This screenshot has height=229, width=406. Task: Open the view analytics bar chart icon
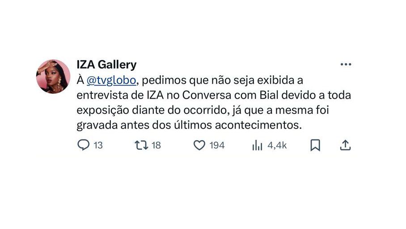257,145
